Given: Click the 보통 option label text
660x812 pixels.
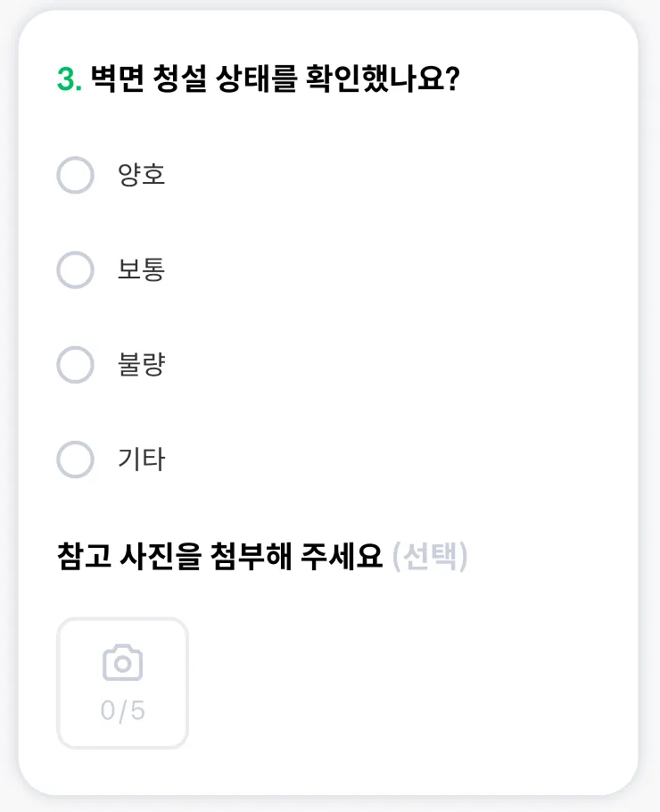Looking at the screenshot, I should point(142,269).
